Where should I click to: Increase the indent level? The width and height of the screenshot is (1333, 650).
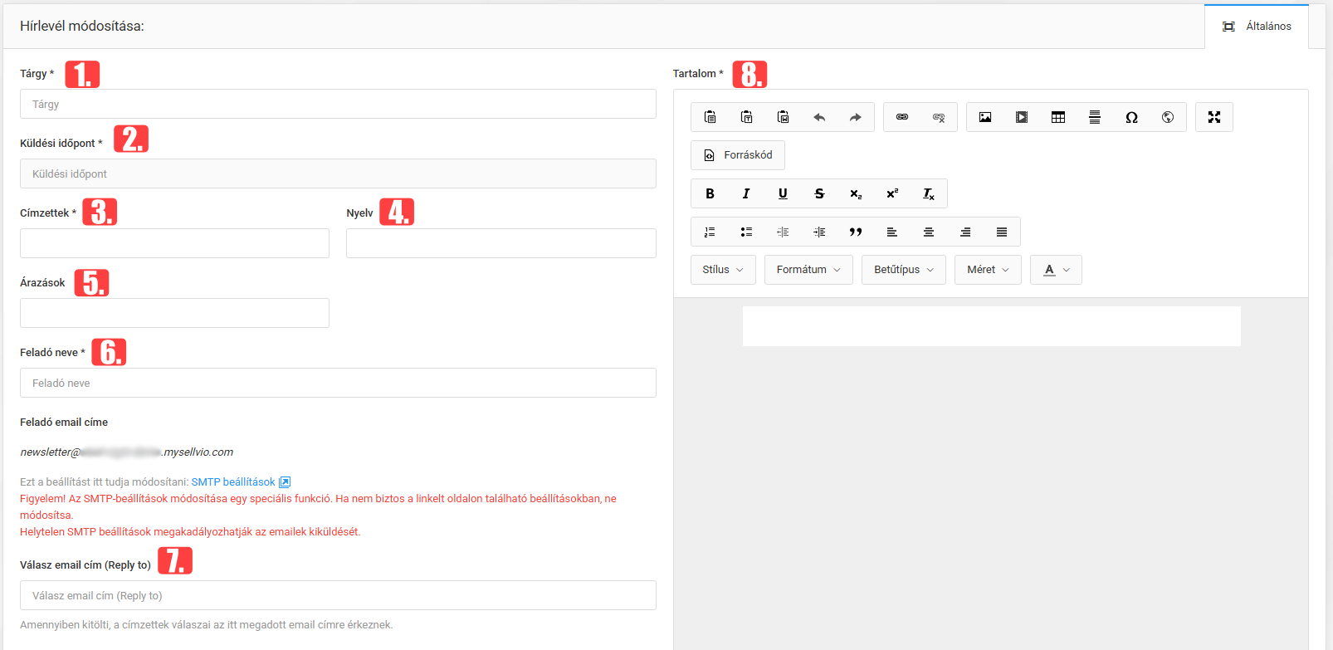coord(819,232)
